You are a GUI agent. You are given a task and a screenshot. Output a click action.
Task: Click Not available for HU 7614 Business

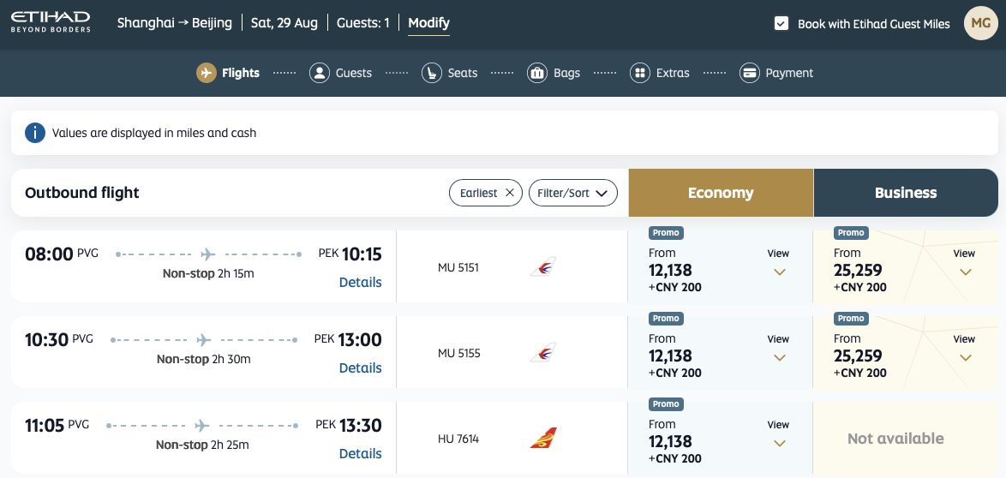coord(895,439)
